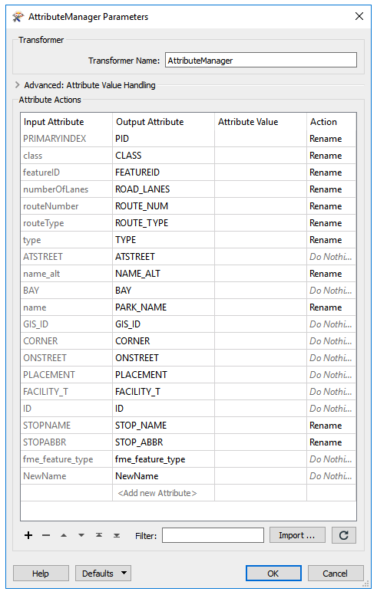377x595 pixels.
Task: Click the Import ... button
Action: pos(297,535)
